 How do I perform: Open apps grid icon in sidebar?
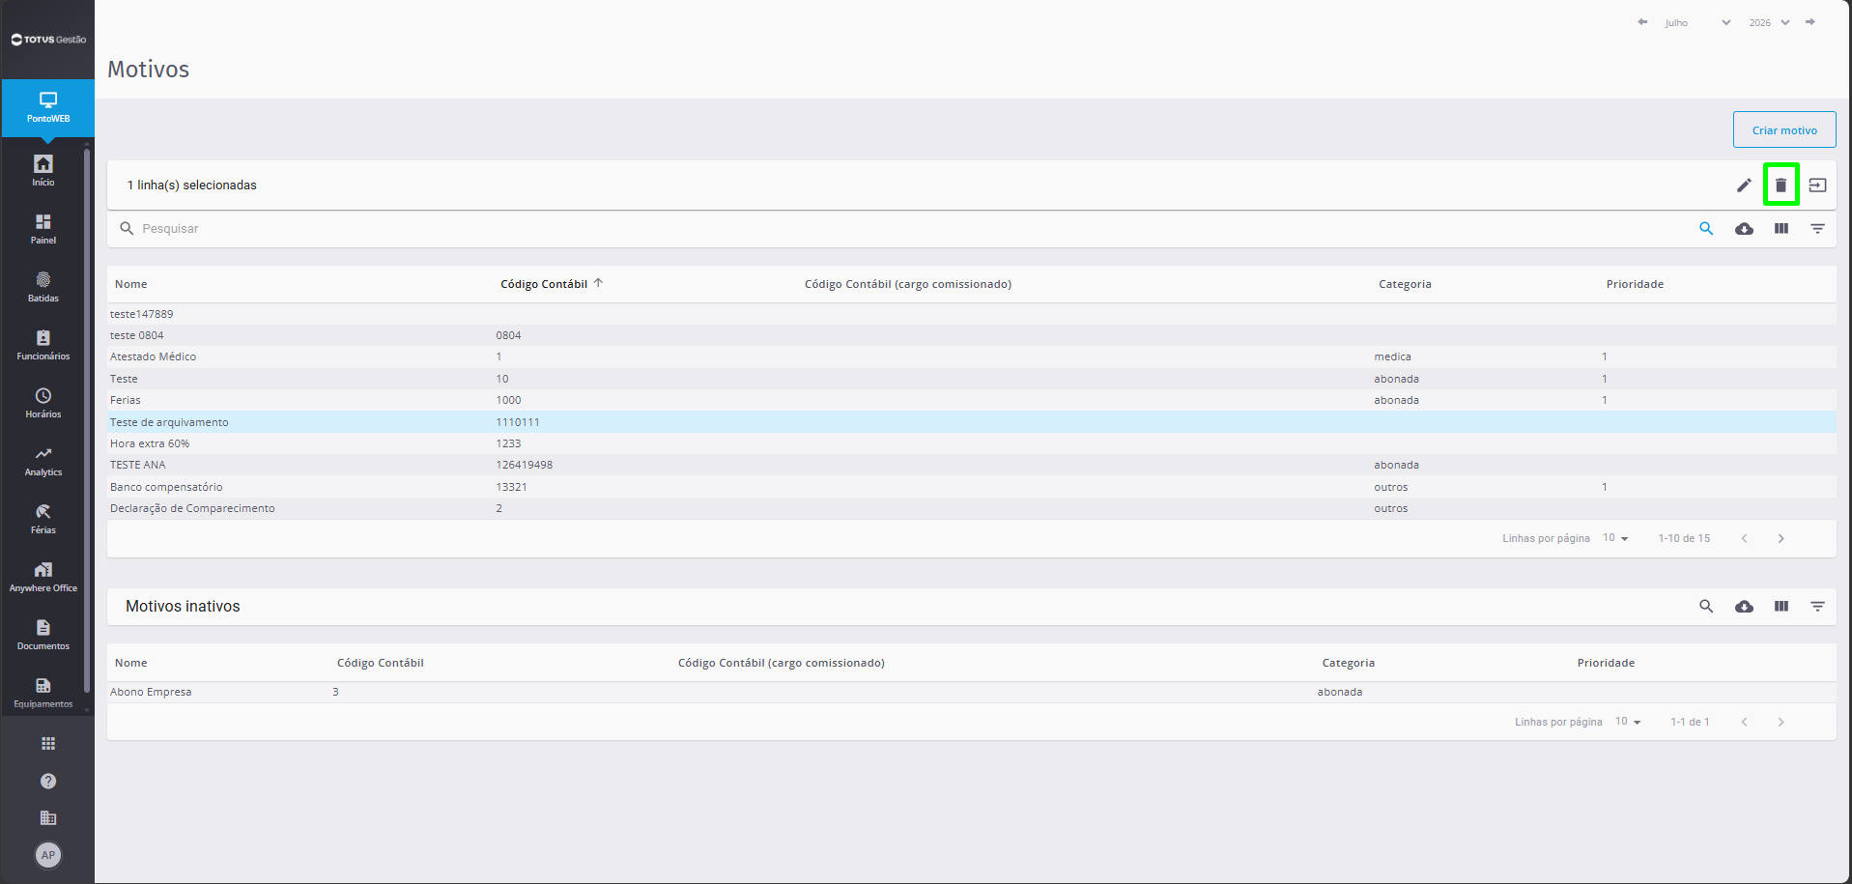(48, 743)
